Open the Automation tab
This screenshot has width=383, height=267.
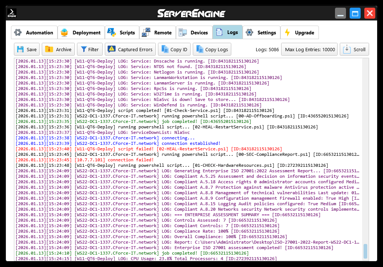tap(34, 33)
